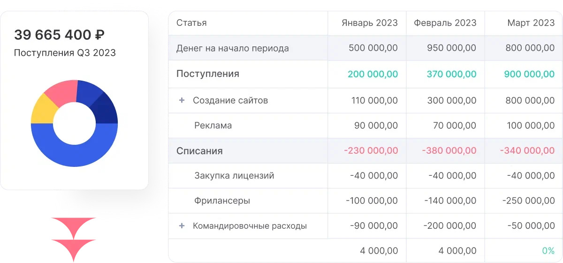Select the pink donut chart segment

(63, 91)
